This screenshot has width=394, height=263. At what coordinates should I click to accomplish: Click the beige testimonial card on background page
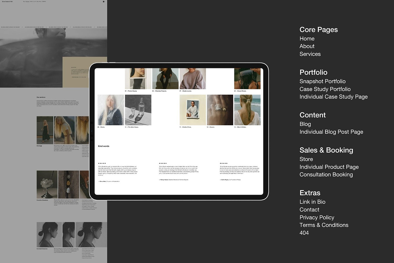85,72
